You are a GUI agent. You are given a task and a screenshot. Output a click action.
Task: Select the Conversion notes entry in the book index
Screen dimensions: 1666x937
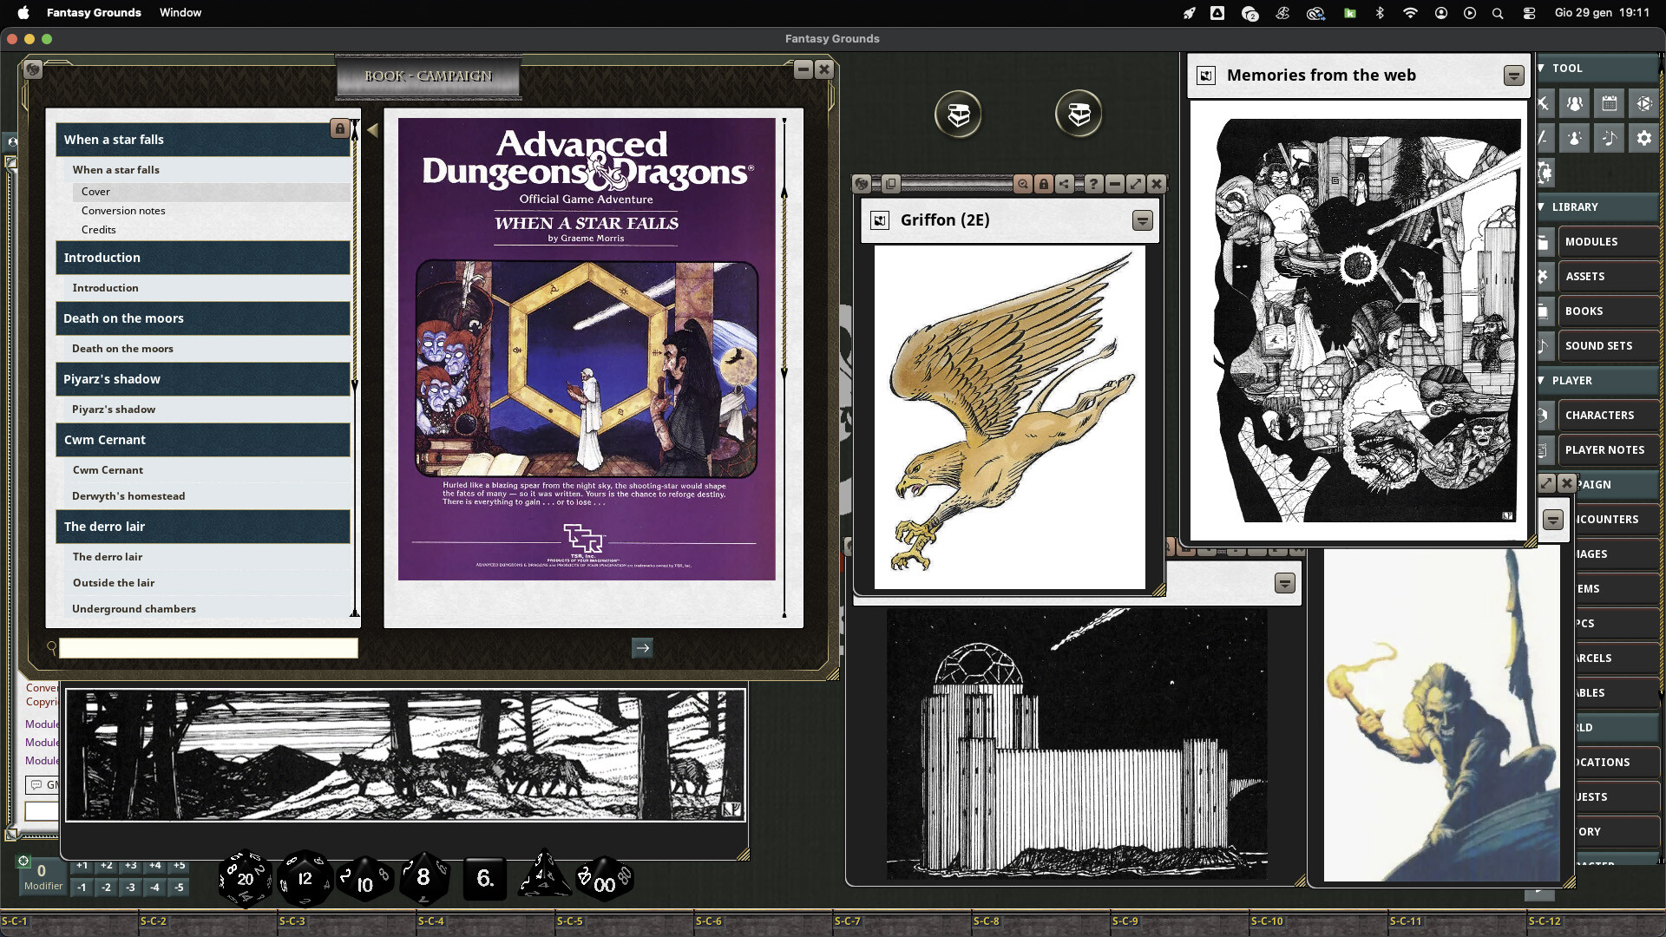point(123,210)
